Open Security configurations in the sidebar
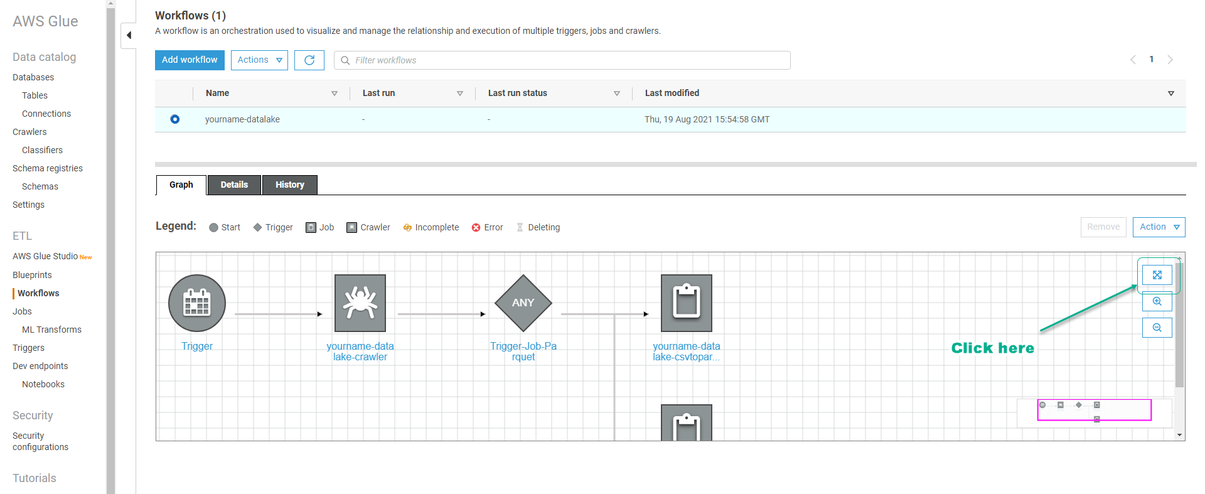Viewport: 1205px width, 494px height. [x=40, y=441]
